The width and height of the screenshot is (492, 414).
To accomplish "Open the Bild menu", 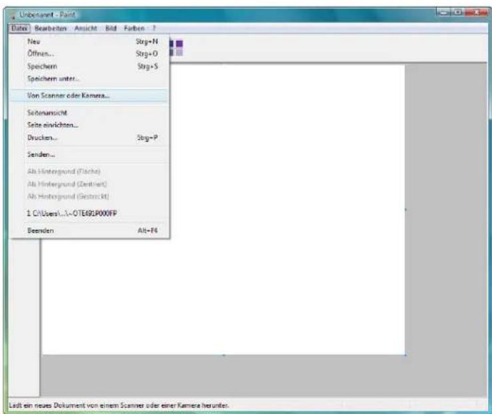I will click(x=111, y=28).
